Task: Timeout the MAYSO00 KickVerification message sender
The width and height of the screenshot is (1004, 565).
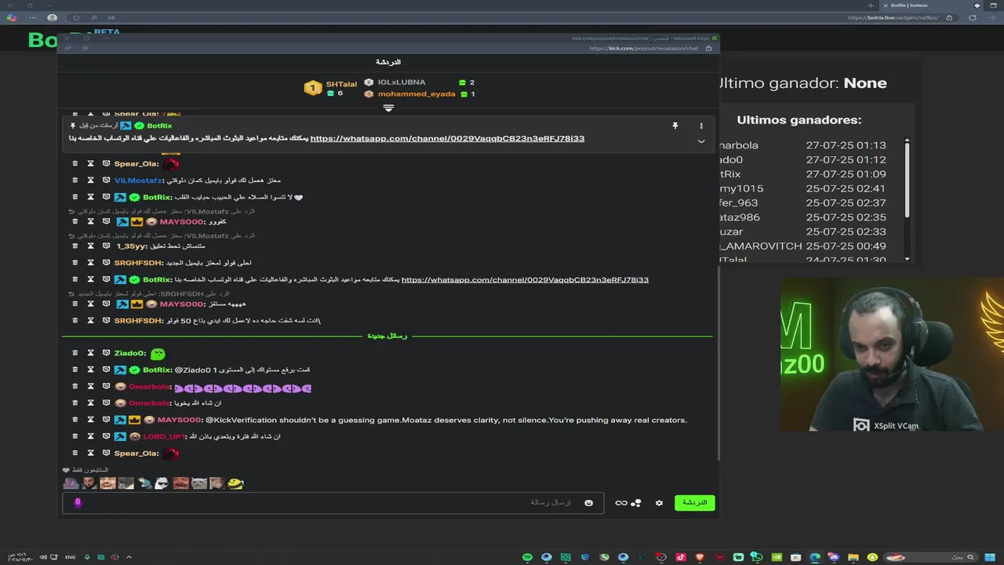Action: coord(90,420)
